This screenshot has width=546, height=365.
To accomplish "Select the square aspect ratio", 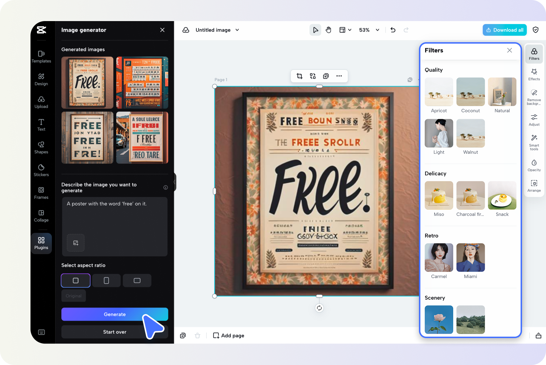I will pos(76,281).
